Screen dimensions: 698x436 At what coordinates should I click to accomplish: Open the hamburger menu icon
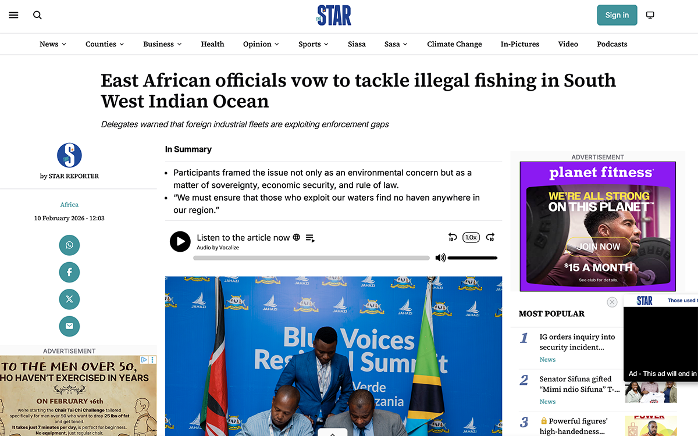(x=13, y=15)
